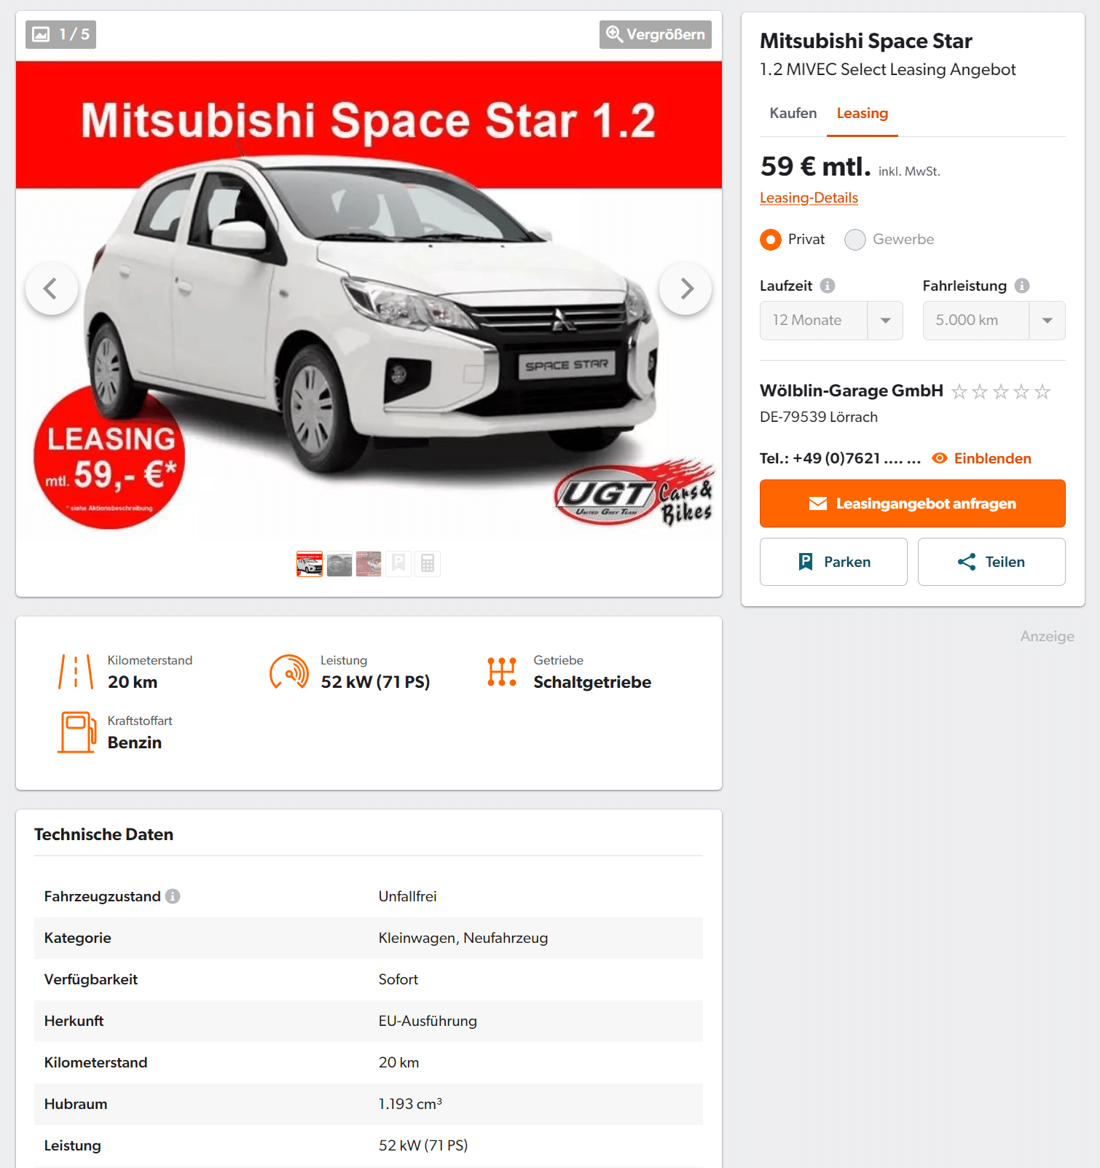Open the Leasing-Details link
Image resolution: width=1100 pixels, height=1168 pixels.
809,197
